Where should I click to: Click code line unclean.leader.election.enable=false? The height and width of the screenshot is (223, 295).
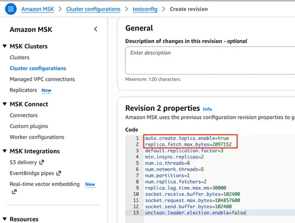point(195,213)
